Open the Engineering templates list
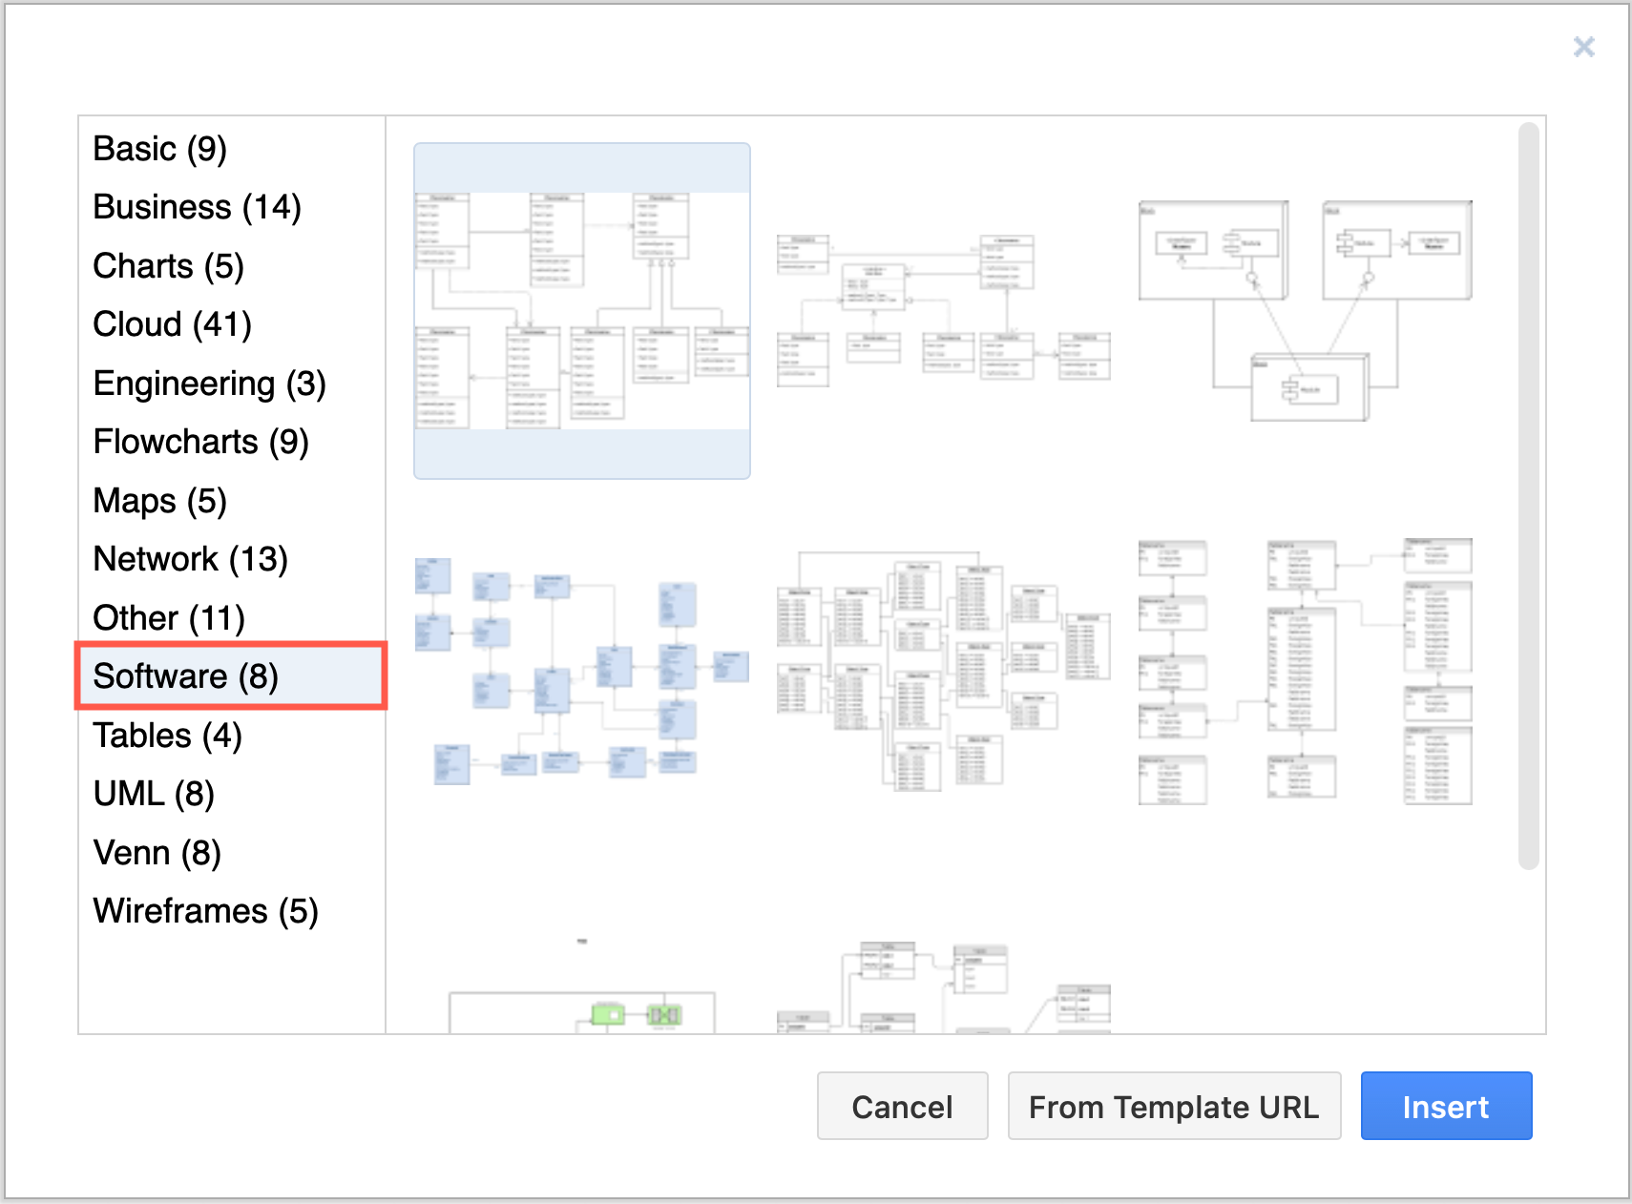The image size is (1632, 1204). click(x=209, y=384)
